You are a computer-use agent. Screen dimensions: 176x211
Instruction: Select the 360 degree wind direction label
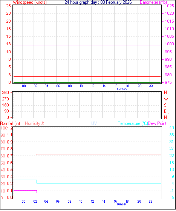coord(6,92)
